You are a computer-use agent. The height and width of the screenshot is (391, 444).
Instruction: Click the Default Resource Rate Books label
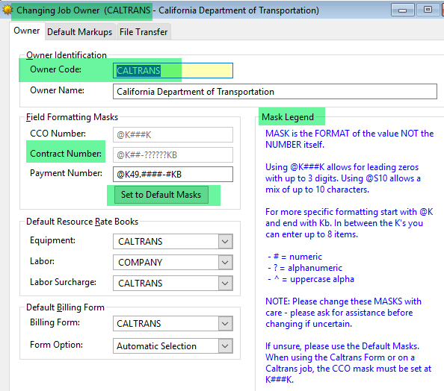(x=82, y=222)
